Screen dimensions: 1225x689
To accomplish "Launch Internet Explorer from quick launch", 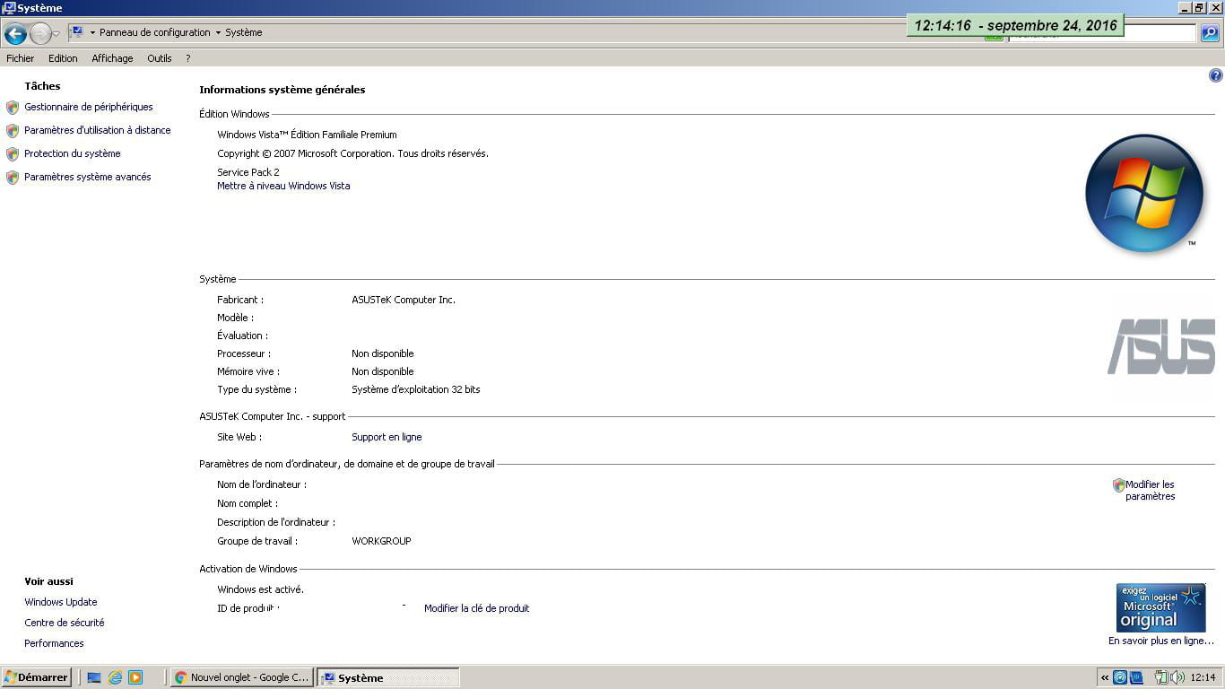I will point(115,677).
